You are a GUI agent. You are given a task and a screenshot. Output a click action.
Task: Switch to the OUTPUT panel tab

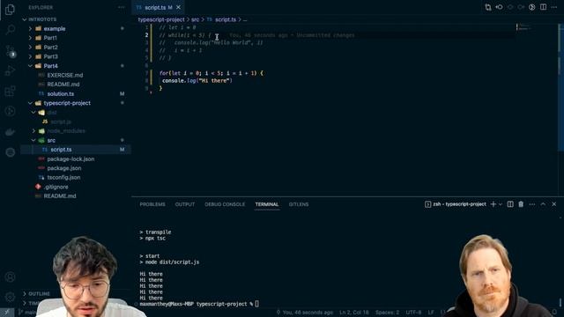185,204
